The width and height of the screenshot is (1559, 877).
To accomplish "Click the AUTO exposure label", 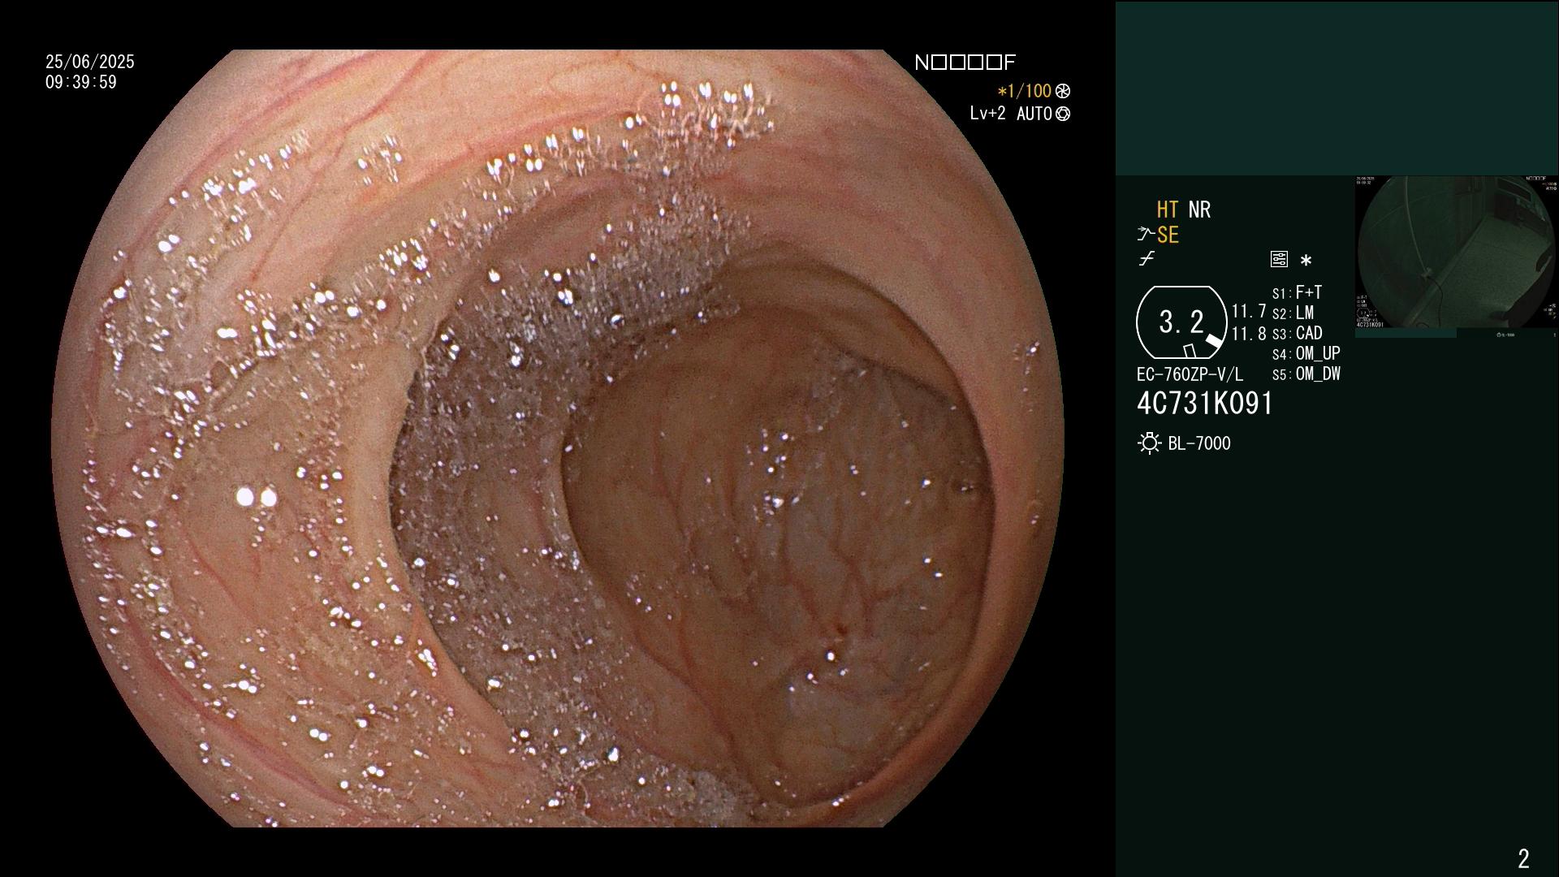I will pos(1034,114).
